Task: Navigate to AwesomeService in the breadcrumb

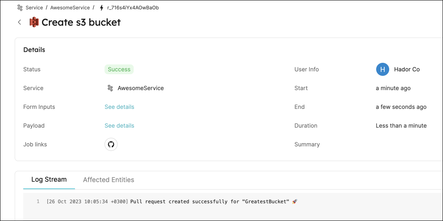Action: (70, 8)
